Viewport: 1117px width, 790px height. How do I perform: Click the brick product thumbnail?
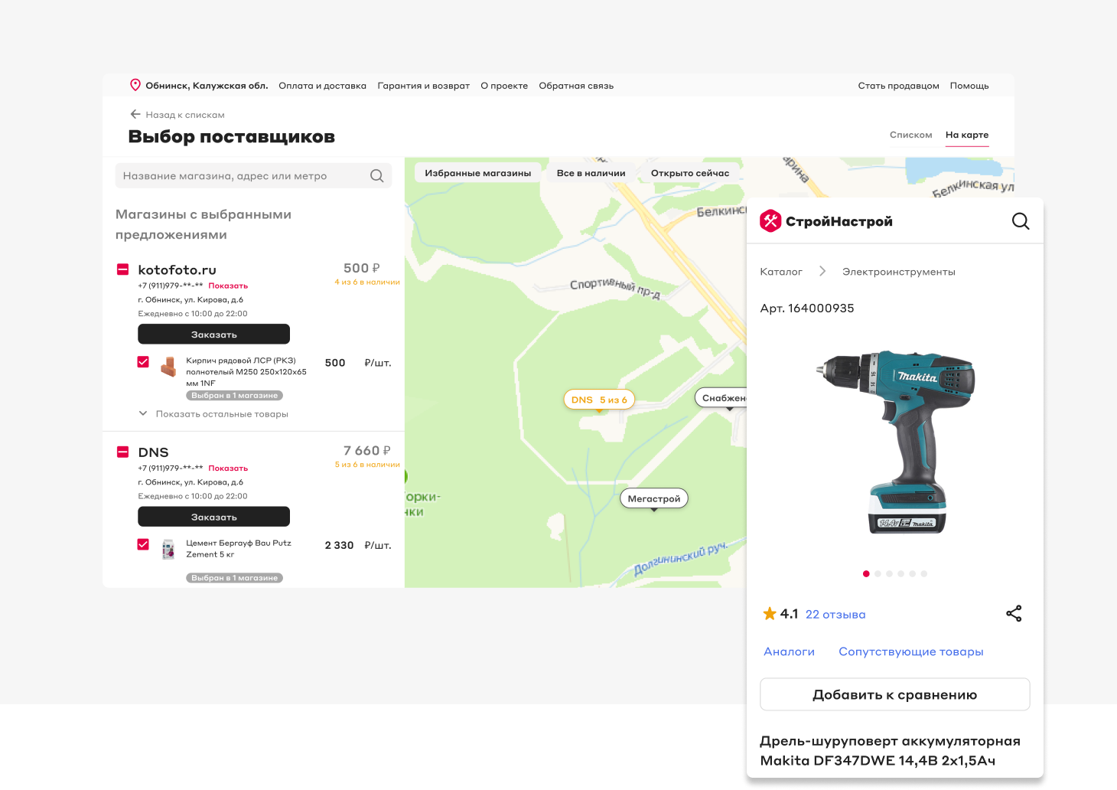pyautogui.click(x=168, y=367)
